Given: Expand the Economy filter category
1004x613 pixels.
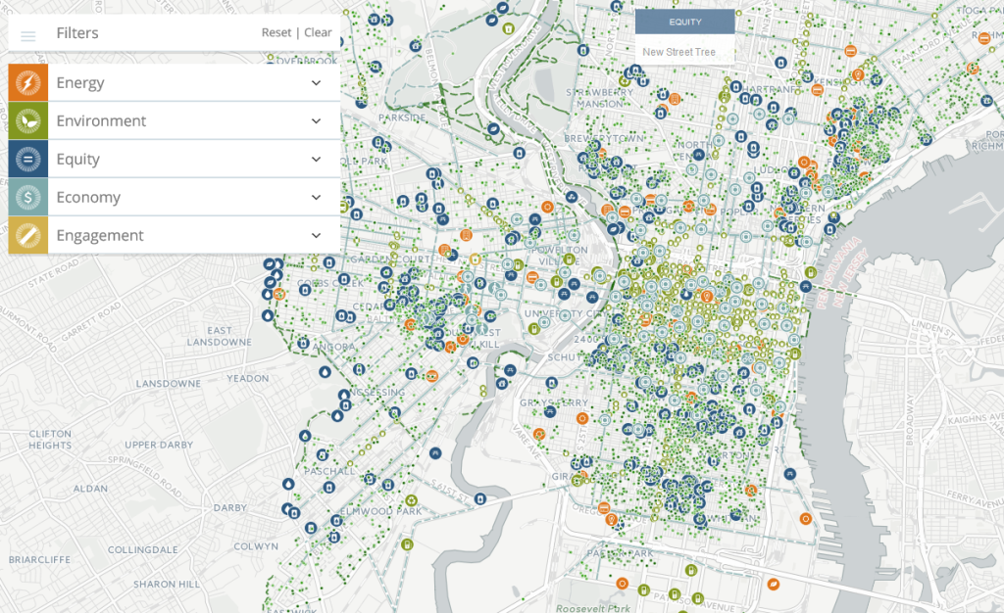Looking at the screenshot, I should (x=316, y=197).
